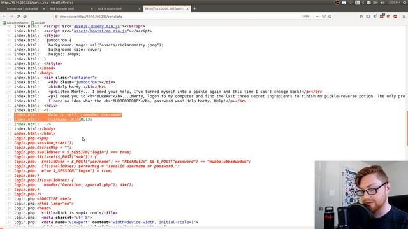
Task: Click the browser forward arrow
Action: tap(11, 17)
